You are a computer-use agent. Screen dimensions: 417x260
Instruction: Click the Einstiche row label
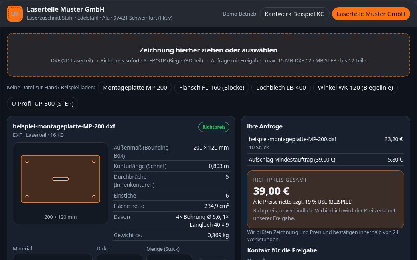[125, 196]
